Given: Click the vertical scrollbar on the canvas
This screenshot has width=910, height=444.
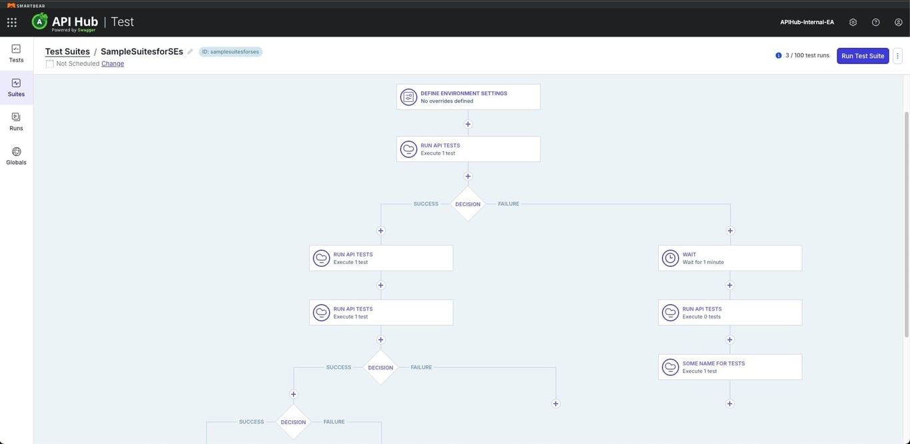Looking at the screenshot, I should coord(906,220).
